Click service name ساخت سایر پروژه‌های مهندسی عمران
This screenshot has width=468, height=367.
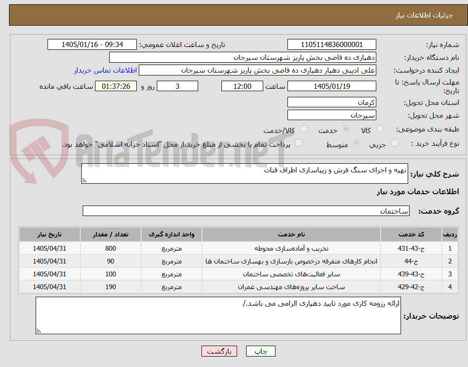[x=291, y=287]
